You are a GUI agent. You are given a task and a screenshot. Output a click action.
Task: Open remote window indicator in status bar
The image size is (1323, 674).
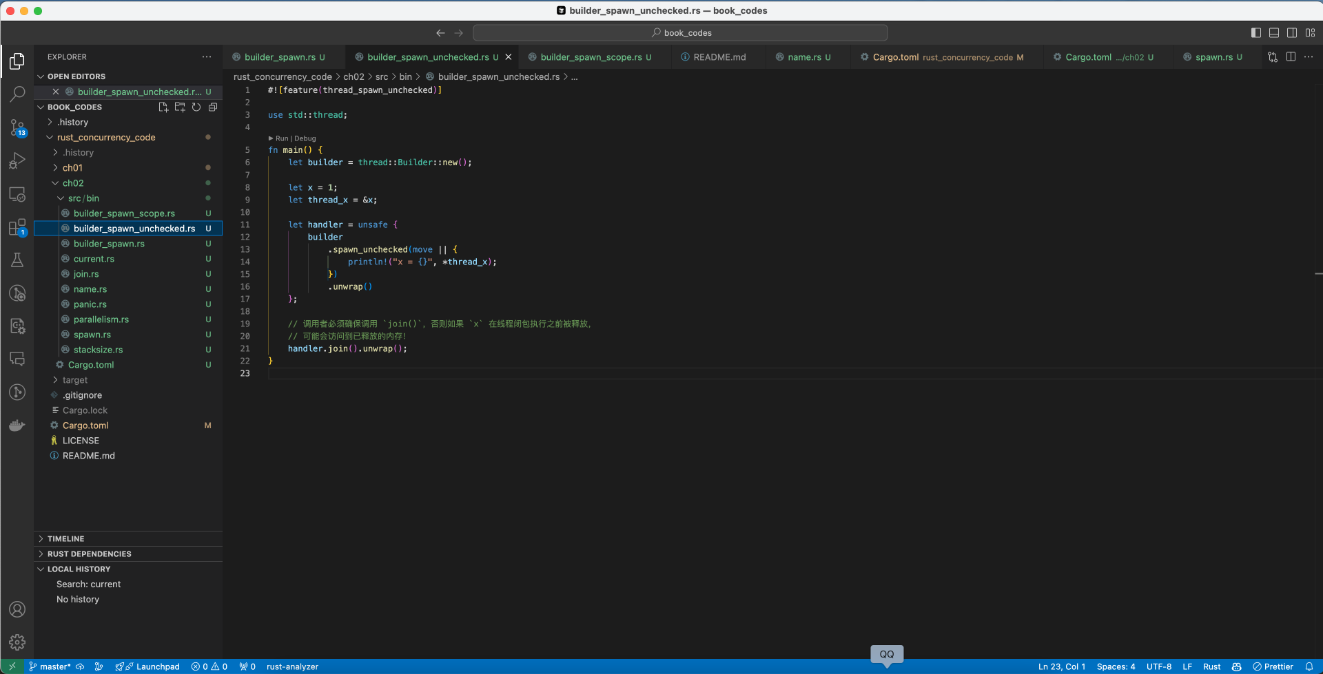click(x=12, y=666)
